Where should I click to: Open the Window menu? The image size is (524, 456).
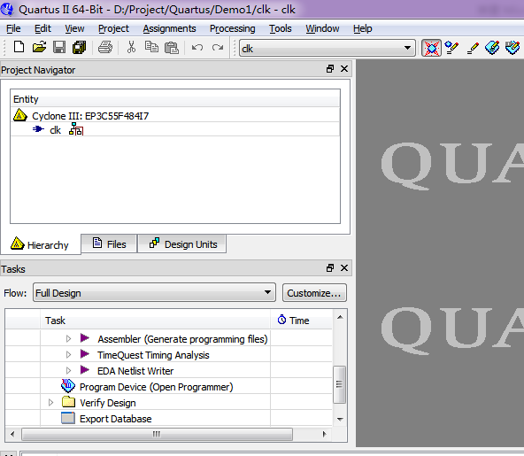(322, 28)
